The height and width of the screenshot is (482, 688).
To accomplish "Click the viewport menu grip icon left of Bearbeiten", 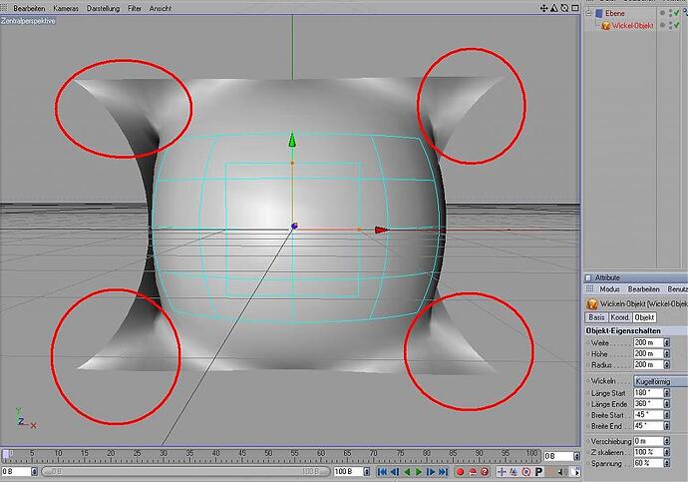I will (4, 8).
